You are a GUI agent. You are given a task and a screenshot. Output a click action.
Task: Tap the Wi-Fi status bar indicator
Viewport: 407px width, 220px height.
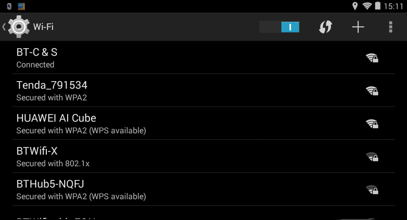click(x=367, y=6)
